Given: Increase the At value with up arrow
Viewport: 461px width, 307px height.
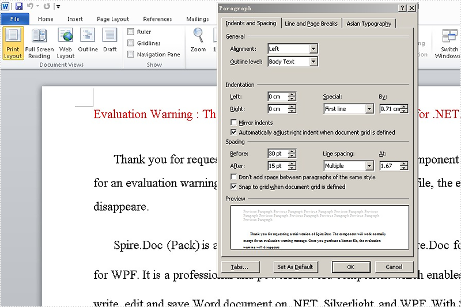Looking at the screenshot, I should (404, 164).
